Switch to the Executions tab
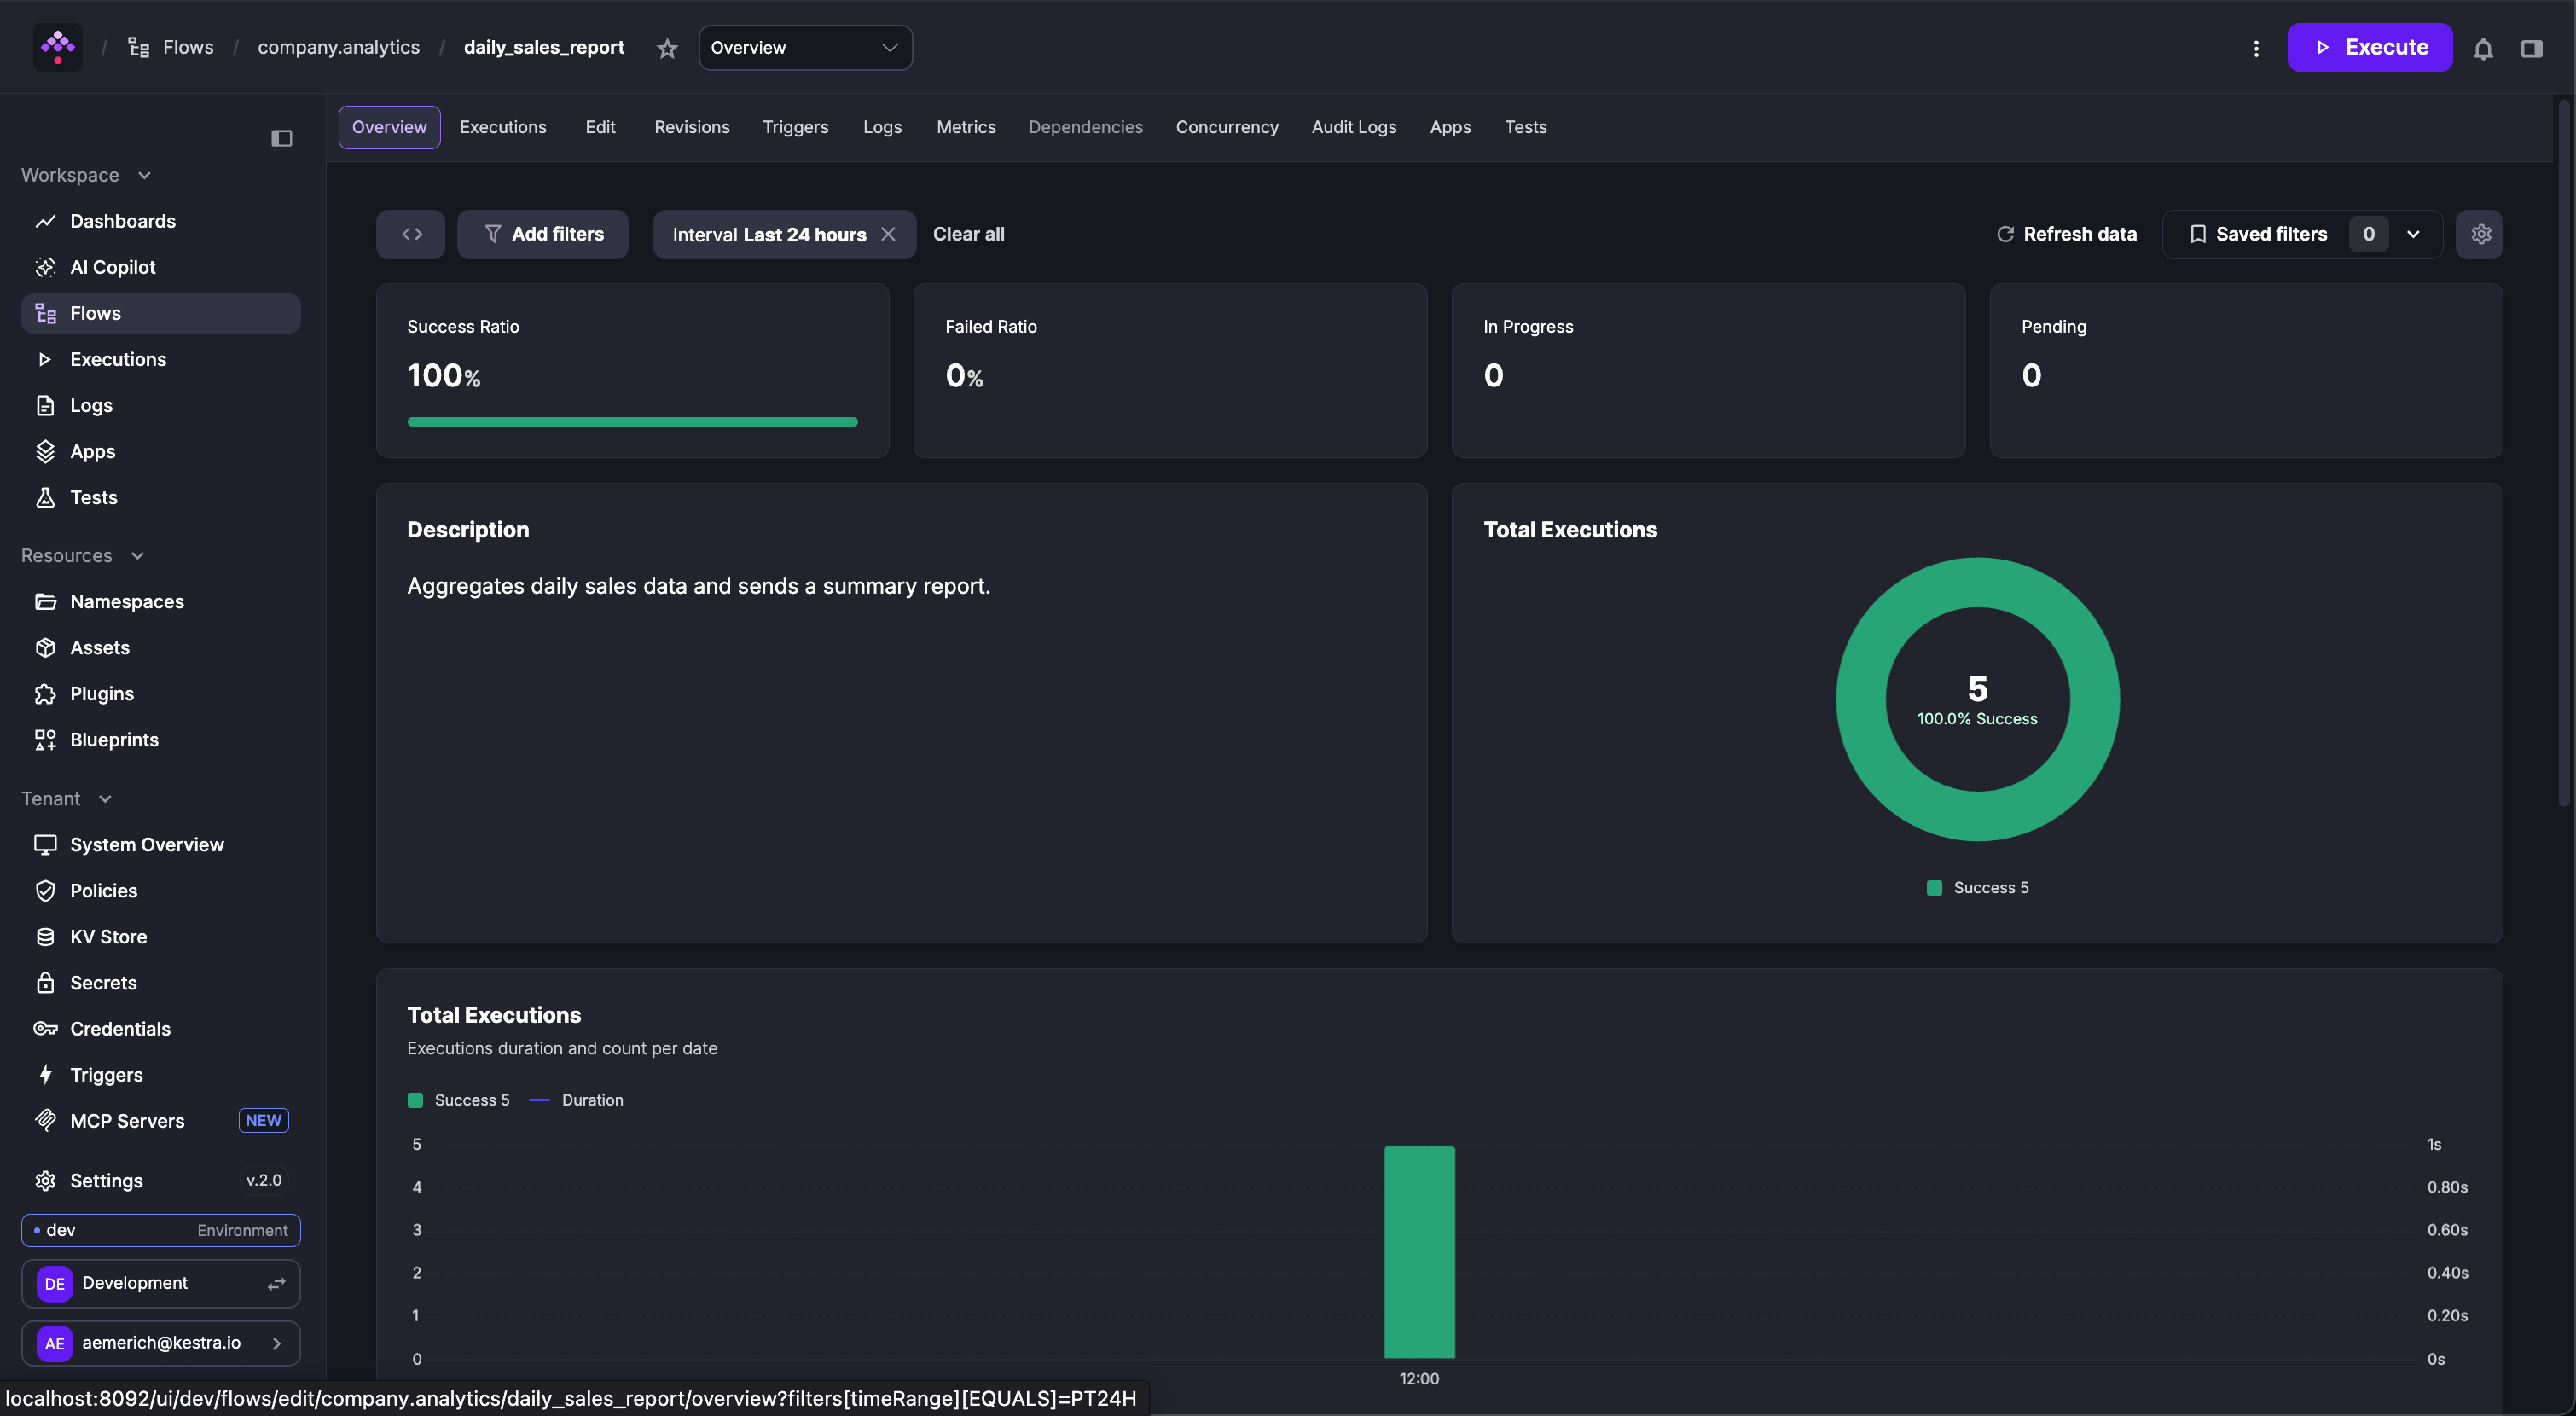This screenshot has height=1416, width=2576. pos(503,127)
